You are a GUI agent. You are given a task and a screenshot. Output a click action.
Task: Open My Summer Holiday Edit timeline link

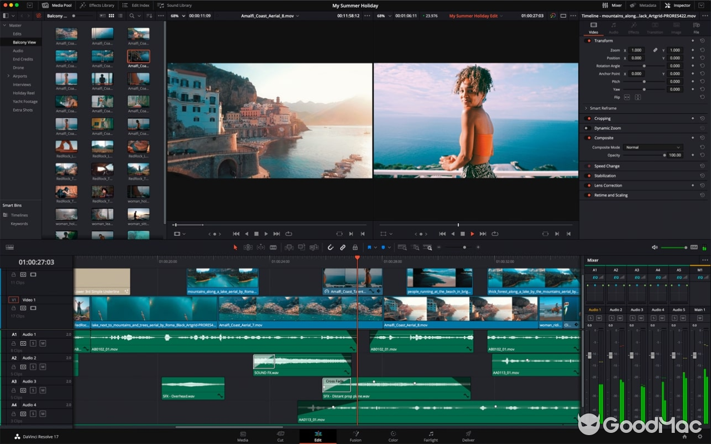(475, 16)
